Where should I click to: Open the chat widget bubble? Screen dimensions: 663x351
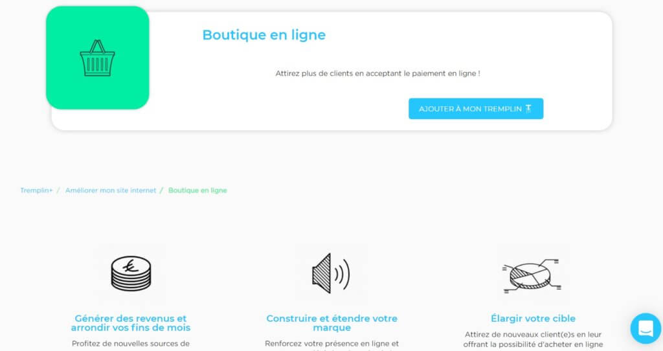click(646, 329)
